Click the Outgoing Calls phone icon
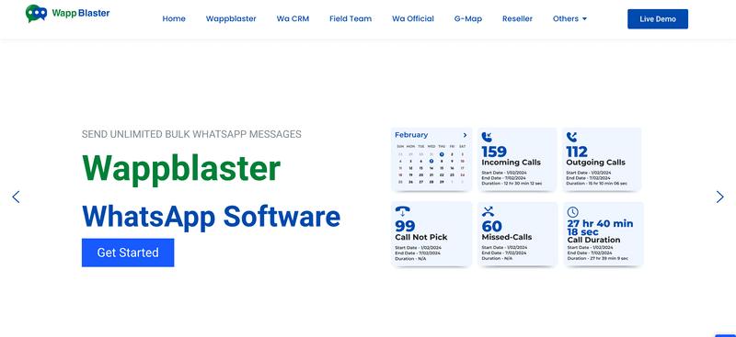 tap(571, 138)
